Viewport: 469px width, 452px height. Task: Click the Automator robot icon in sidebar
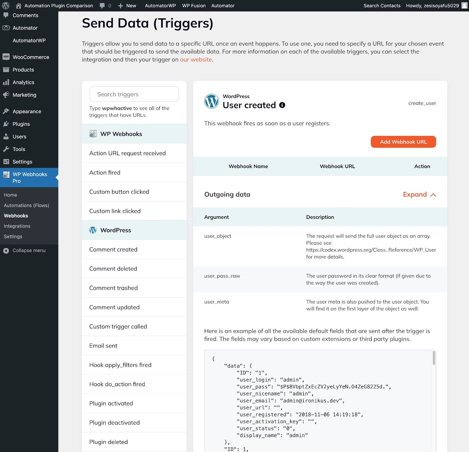[6, 28]
